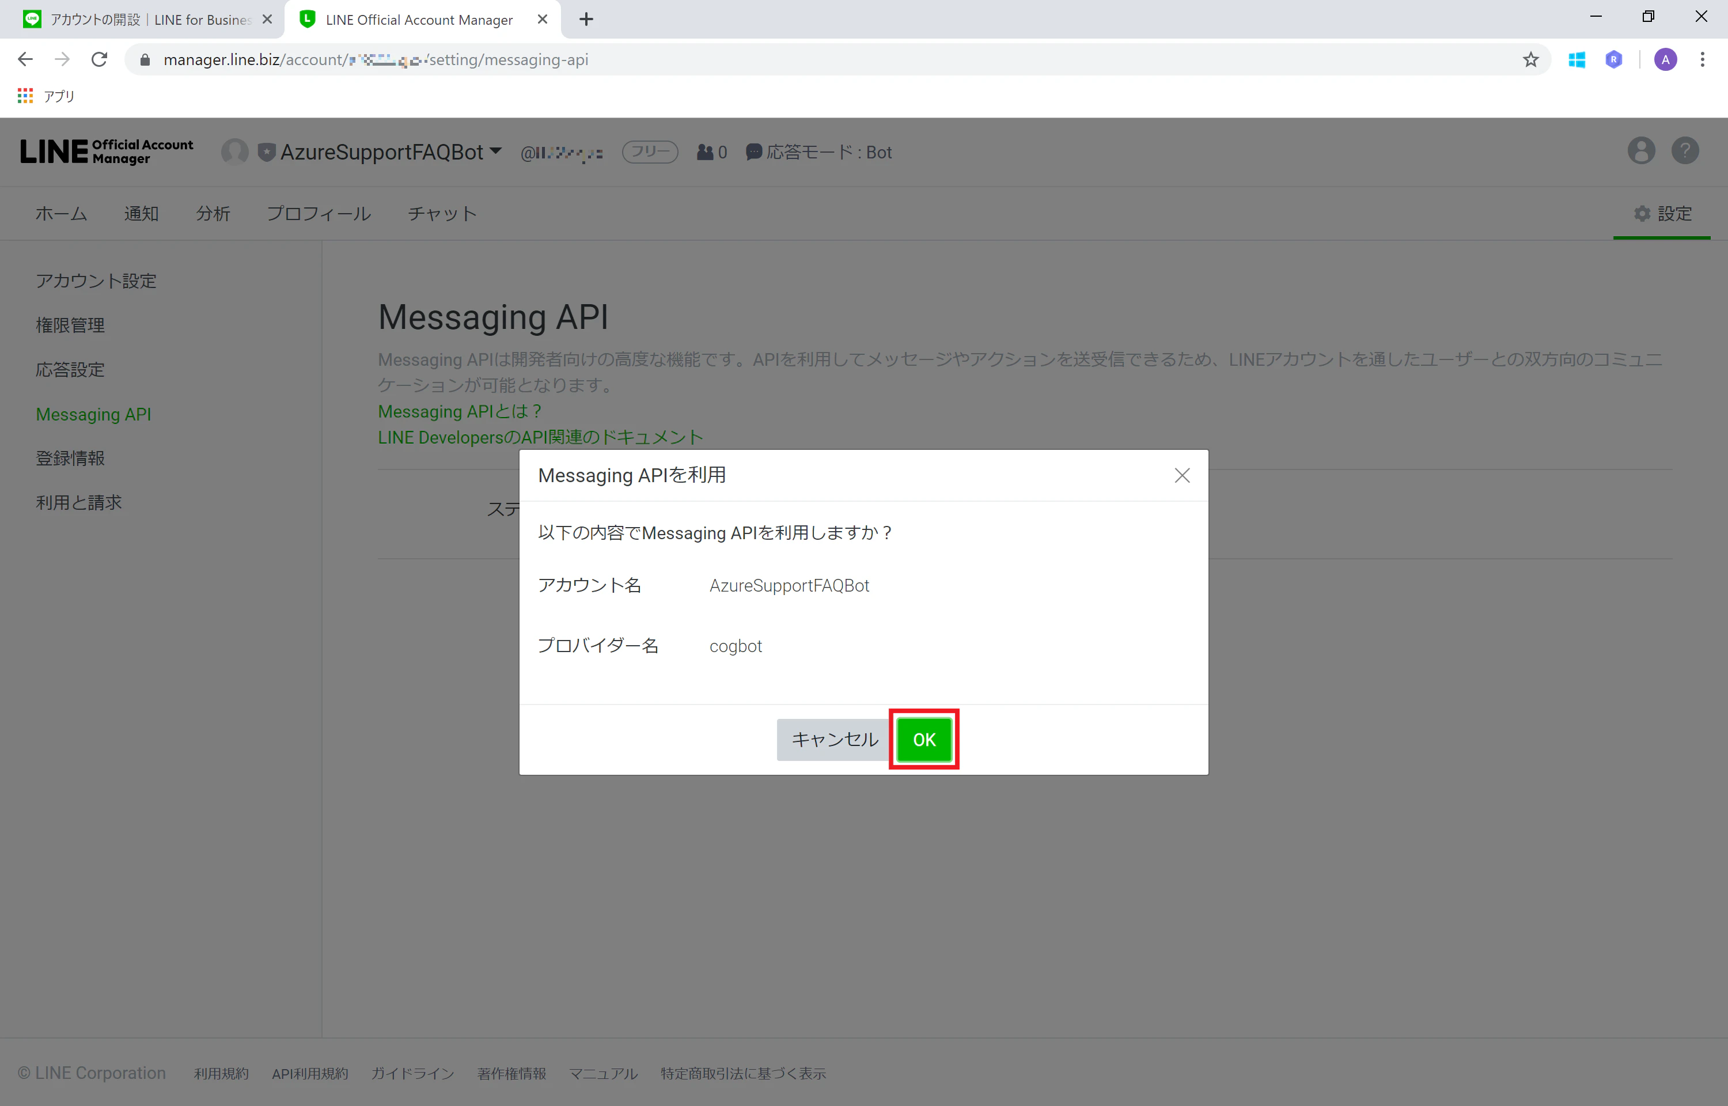
Task: Go back to the previous page
Action: (25, 59)
